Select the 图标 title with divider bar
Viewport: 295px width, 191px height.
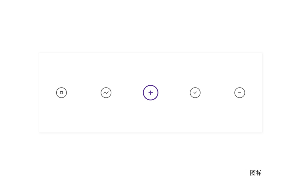(x=254, y=173)
